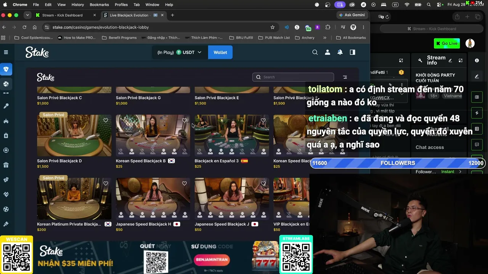Open the Blackjack en Español 3 thumbnail
The width and height of the screenshot is (488, 274).
pos(232,135)
